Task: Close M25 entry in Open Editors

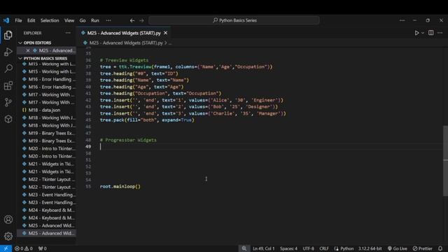Action: pos(28,50)
